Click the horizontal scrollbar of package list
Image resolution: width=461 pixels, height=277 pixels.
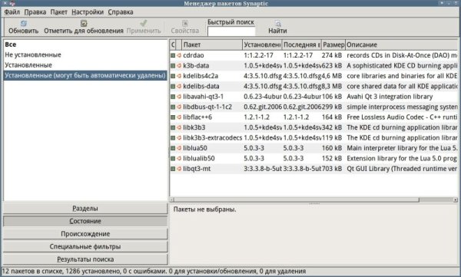297,200
